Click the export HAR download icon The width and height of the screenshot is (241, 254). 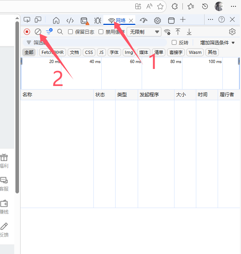tap(189, 32)
